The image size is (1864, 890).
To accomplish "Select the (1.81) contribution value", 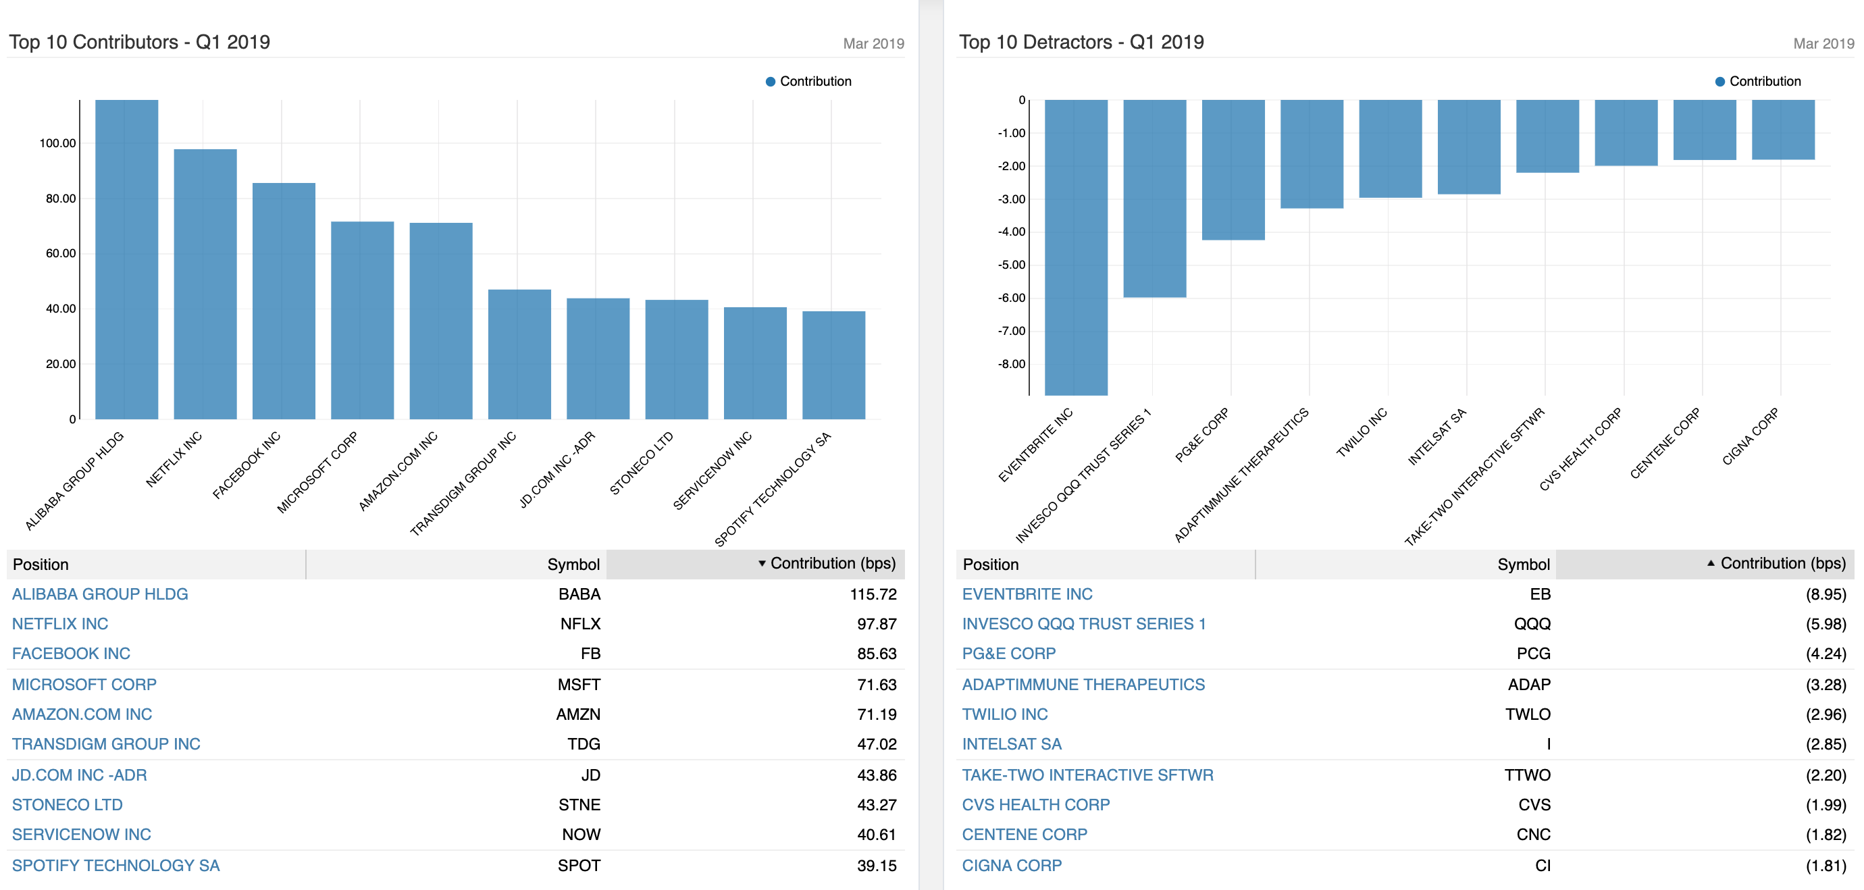I will pyautogui.click(x=1826, y=866).
